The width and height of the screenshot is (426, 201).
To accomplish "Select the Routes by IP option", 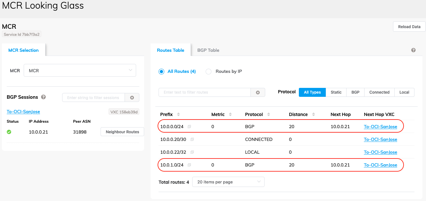I will pos(209,72).
